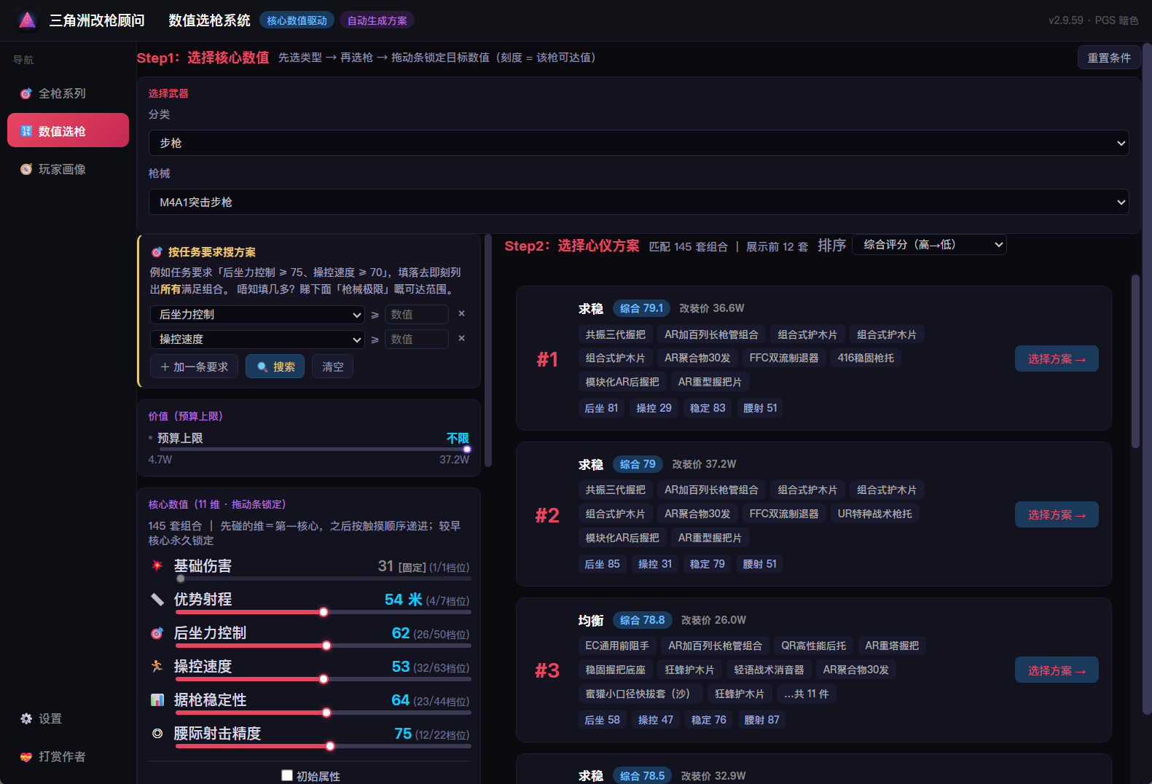Click the 搜索 button
Screen dimensions: 1152x784
pos(275,366)
